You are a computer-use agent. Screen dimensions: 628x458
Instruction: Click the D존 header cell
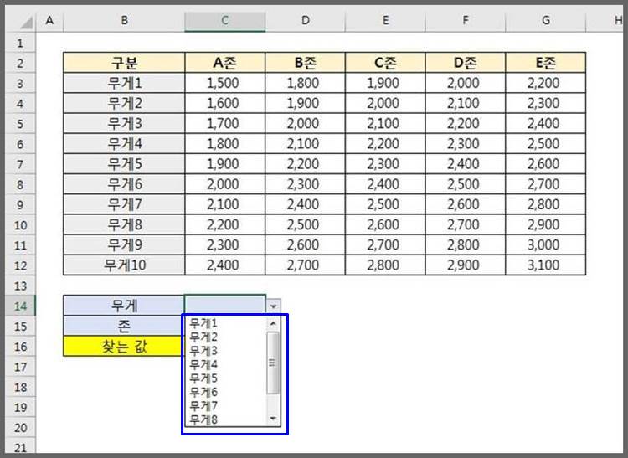click(x=466, y=63)
